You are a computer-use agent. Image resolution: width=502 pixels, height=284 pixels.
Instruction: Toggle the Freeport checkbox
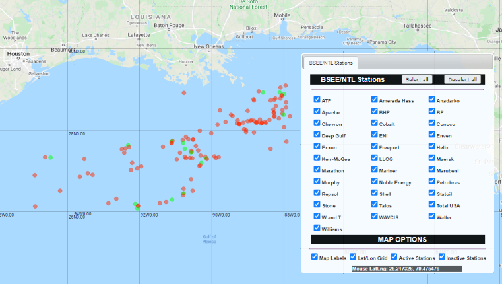coord(374,146)
